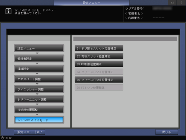Click the 内線番号 label
The image size is (186, 140).
coord(134,18)
